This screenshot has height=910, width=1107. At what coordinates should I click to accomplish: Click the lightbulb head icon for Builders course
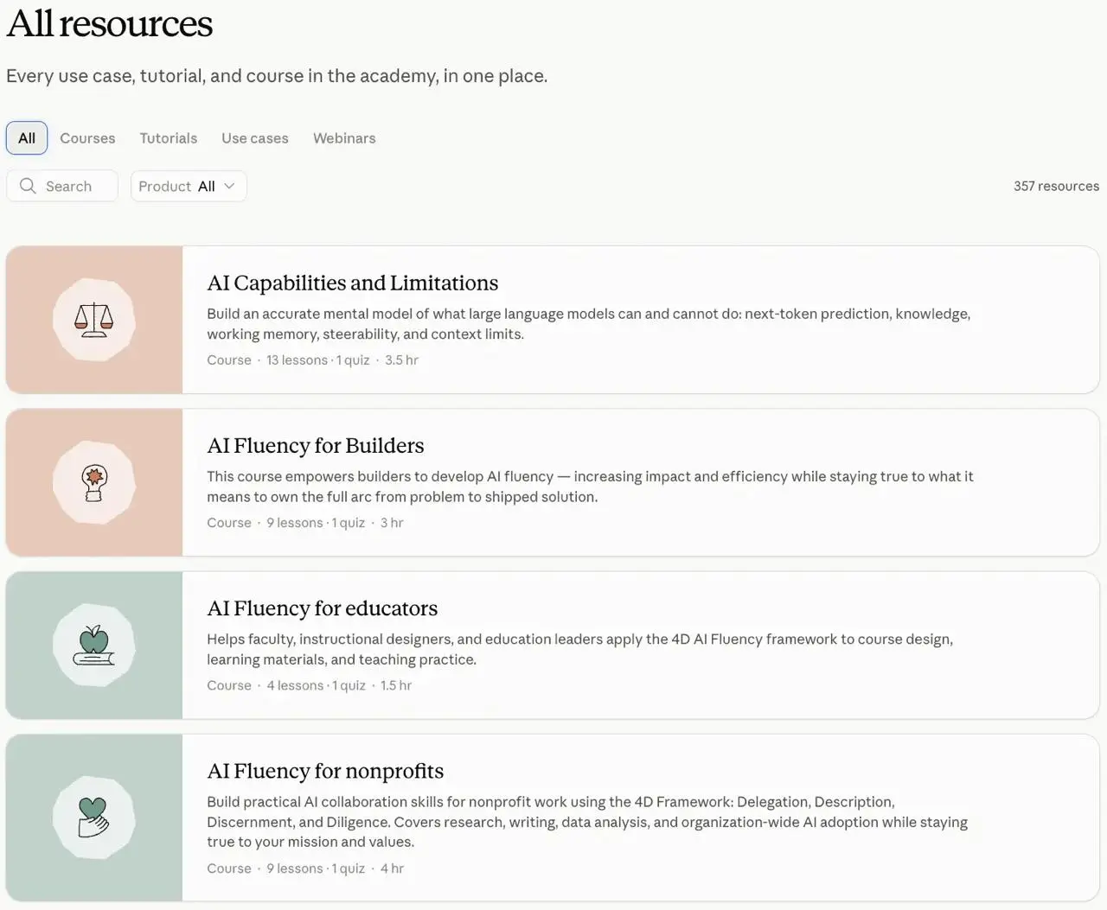pyautogui.click(x=93, y=482)
